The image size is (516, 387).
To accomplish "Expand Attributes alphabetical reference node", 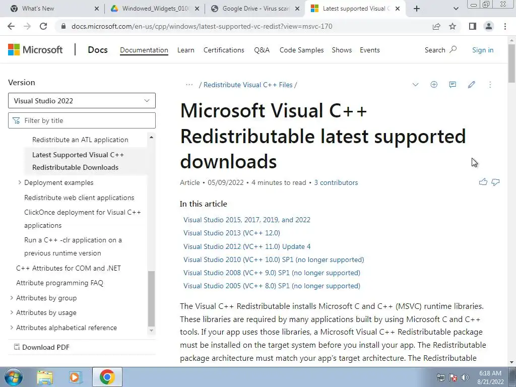I will 12,328.
